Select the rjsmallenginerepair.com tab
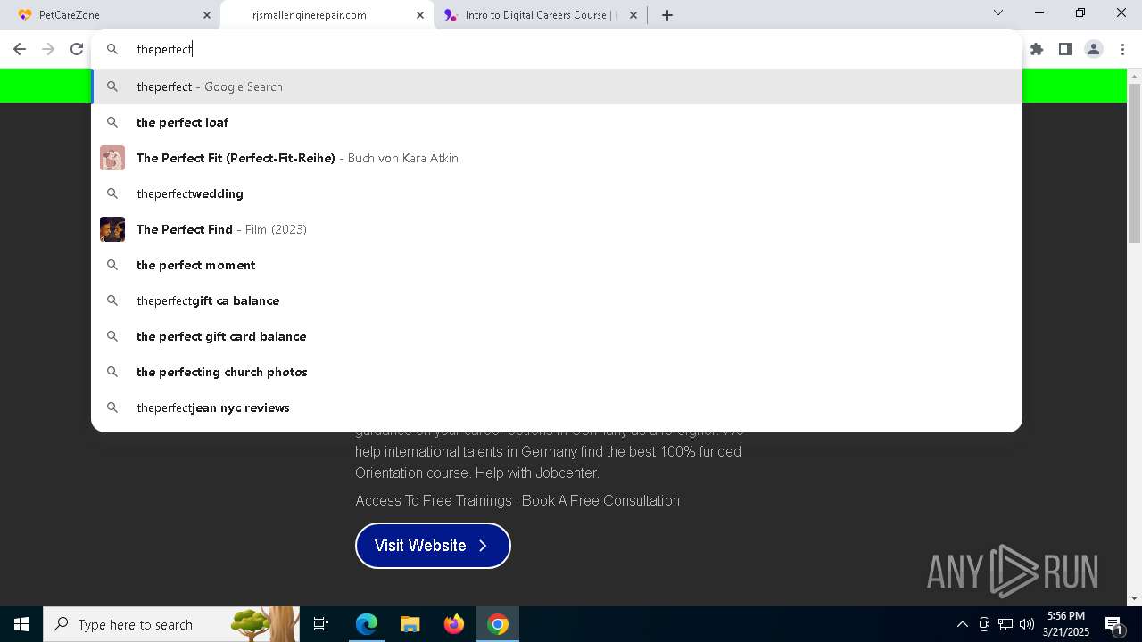Image resolution: width=1142 pixels, height=642 pixels. coord(327,15)
